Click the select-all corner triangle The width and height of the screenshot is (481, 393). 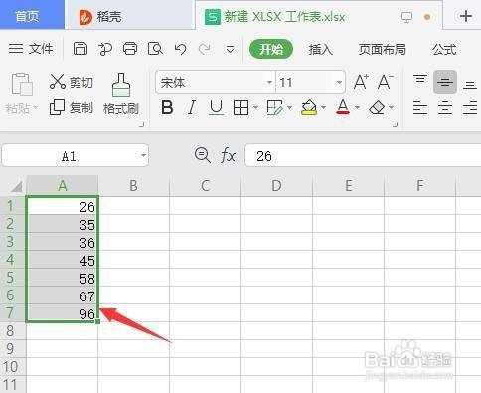pyautogui.click(x=16, y=186)
